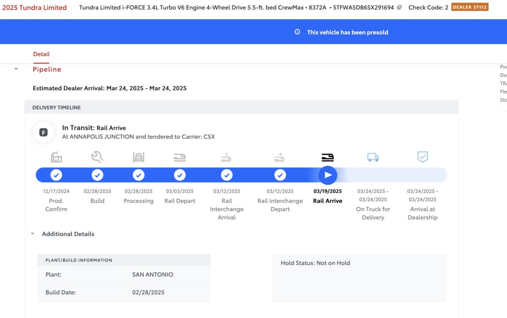Screen dimensions: 507x318
Task: Click the Rail Depart train icon
Action: pyautogui.click(x=180, y=158)
